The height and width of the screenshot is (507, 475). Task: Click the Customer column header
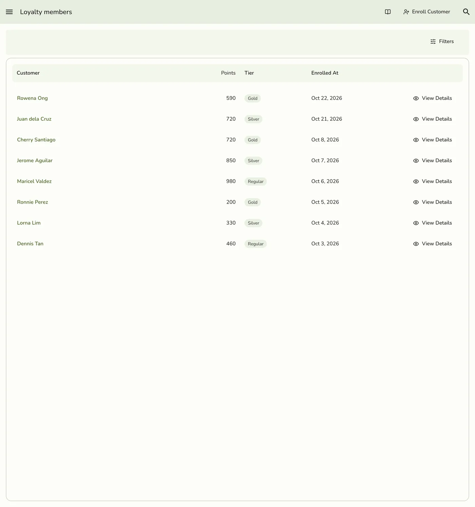click(28, 73)
